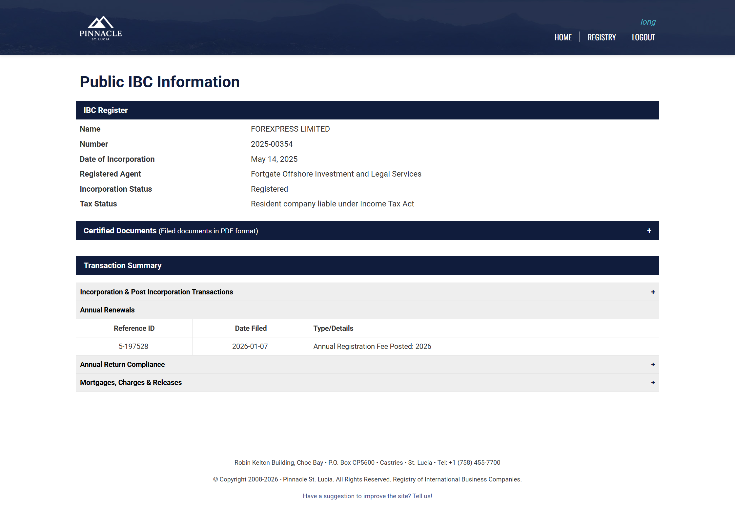Expand Annual Return Compliance plus icon
The width and height of the screenshot is (735, 532).
[653, 365]
